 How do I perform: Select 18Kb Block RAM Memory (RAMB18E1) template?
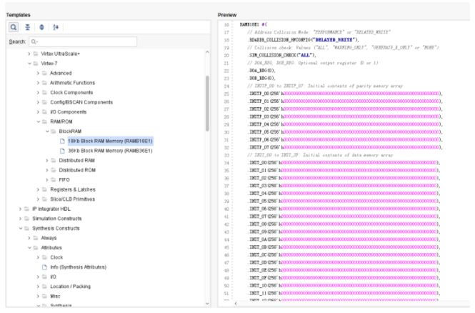coord(110,141)
